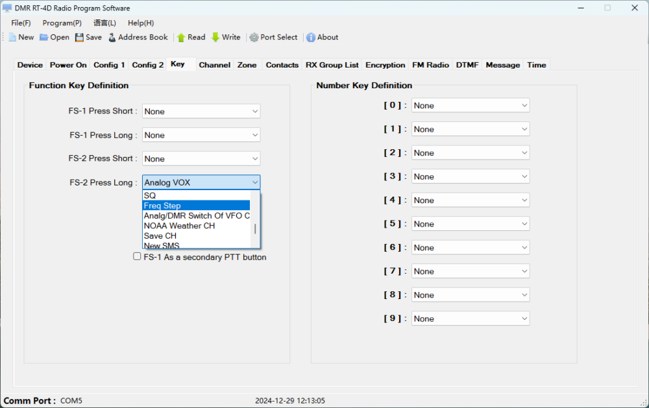Image resolution: width=649 pixels, height=408 pixels.
Task: Click the Save disk icon
Action: pyautogui.click(x=79, y=38)
